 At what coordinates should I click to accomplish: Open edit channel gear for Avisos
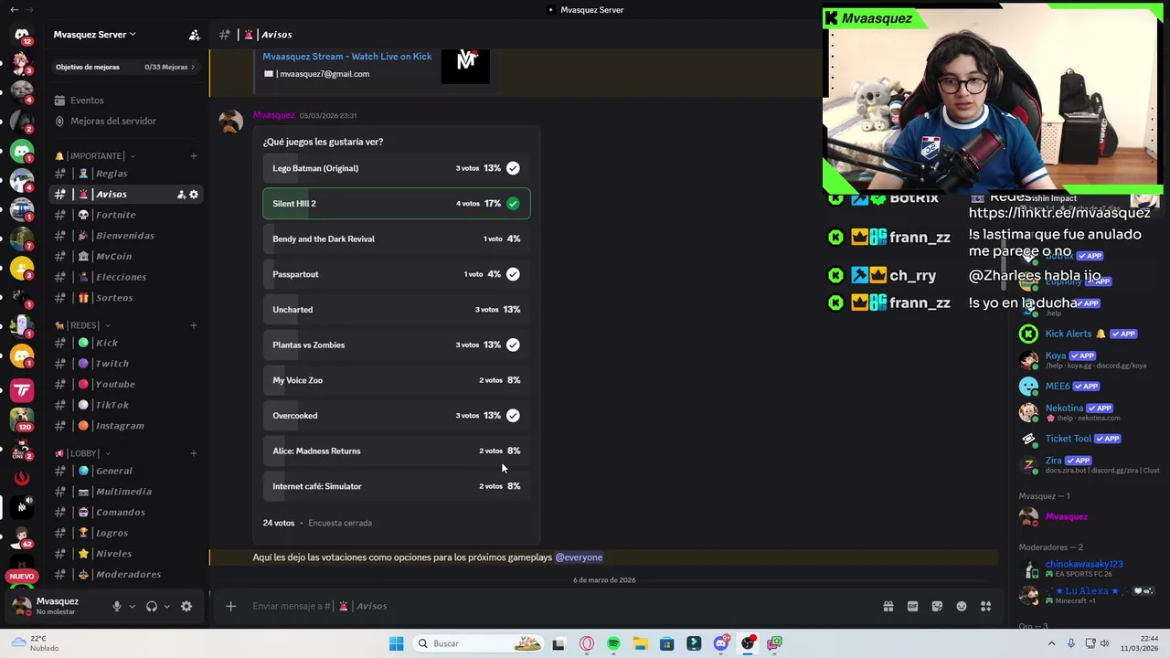(194, 195)
